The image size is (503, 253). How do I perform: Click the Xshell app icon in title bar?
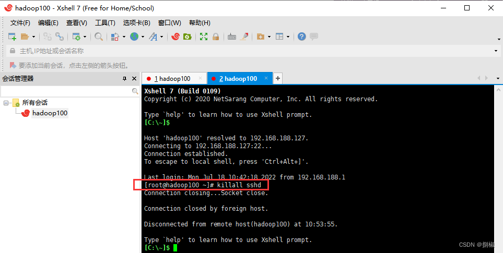tap(9, 8)
